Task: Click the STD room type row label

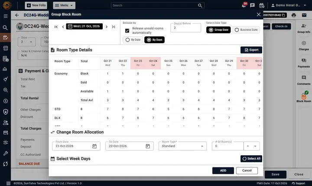Action: [x=58, y=109]
